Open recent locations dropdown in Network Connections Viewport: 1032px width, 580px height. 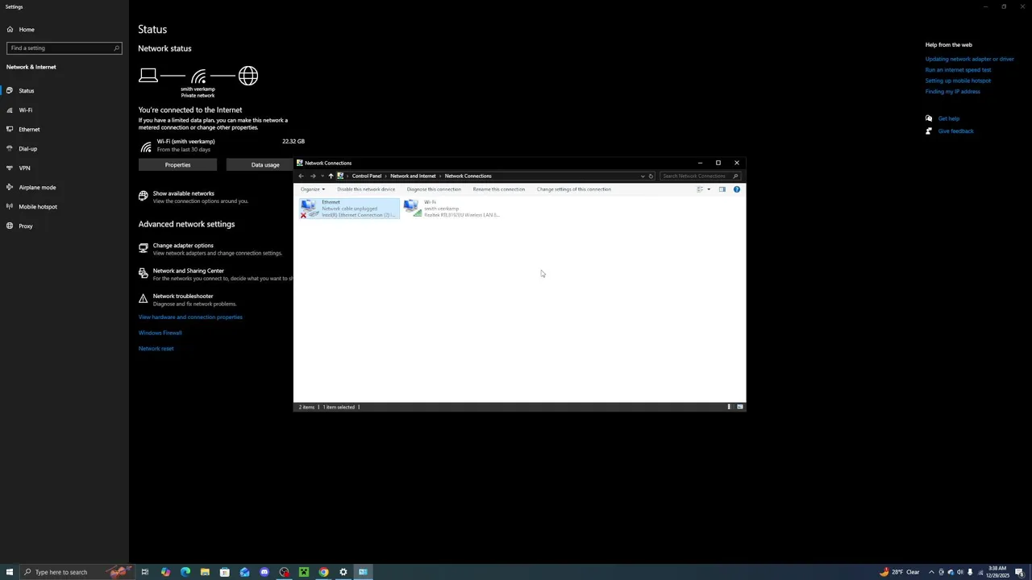[322, 176]
